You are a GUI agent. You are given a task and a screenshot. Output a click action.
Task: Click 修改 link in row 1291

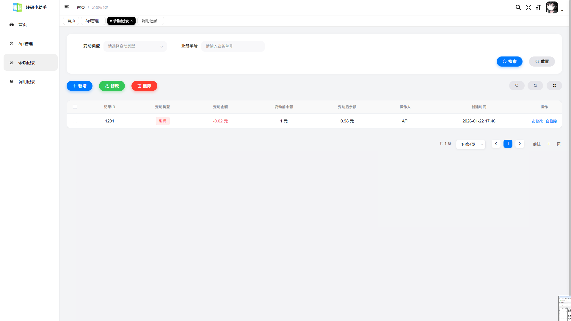537,121
